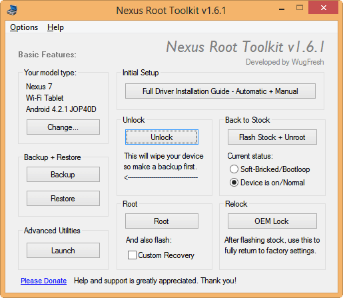Click the OEM Lock button
Screen dimensions: 343x298
coord(272,221)
